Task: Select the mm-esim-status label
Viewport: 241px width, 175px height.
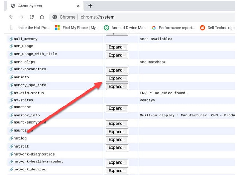Action: tap(29, 93)
